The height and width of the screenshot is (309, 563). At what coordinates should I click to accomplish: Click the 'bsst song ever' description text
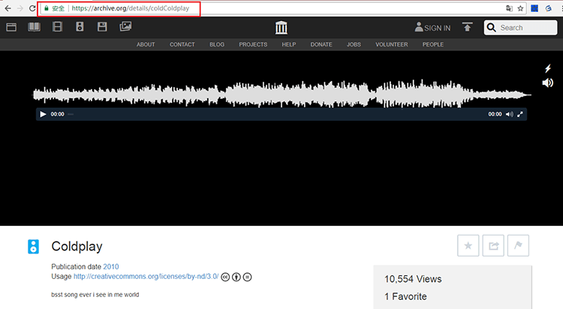point(95,295)
